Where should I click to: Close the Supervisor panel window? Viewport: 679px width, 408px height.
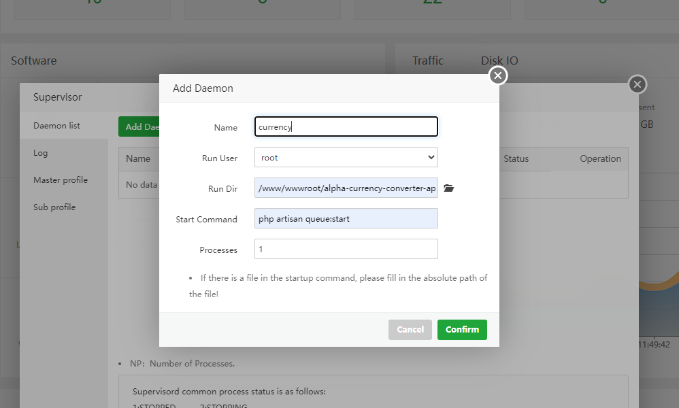[x=637, y=84]
